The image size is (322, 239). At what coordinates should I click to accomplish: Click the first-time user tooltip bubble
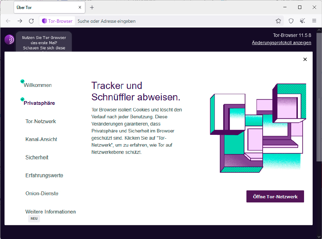(44, 42)
